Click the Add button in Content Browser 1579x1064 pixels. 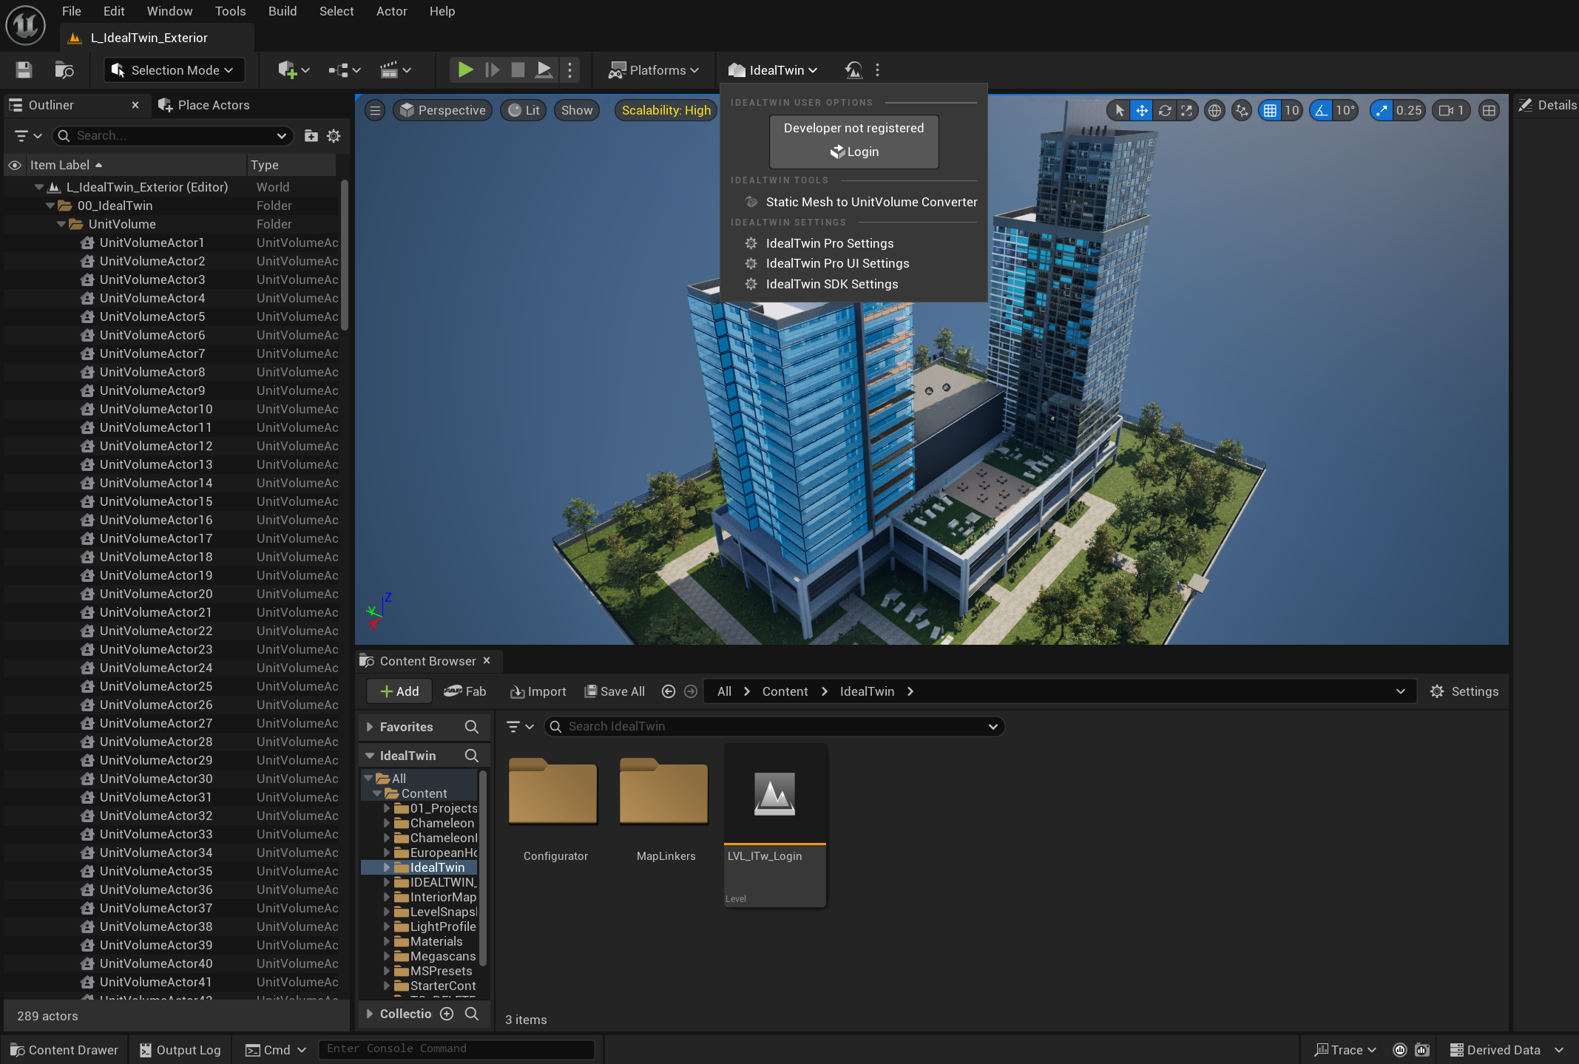(x=399, y=691)
